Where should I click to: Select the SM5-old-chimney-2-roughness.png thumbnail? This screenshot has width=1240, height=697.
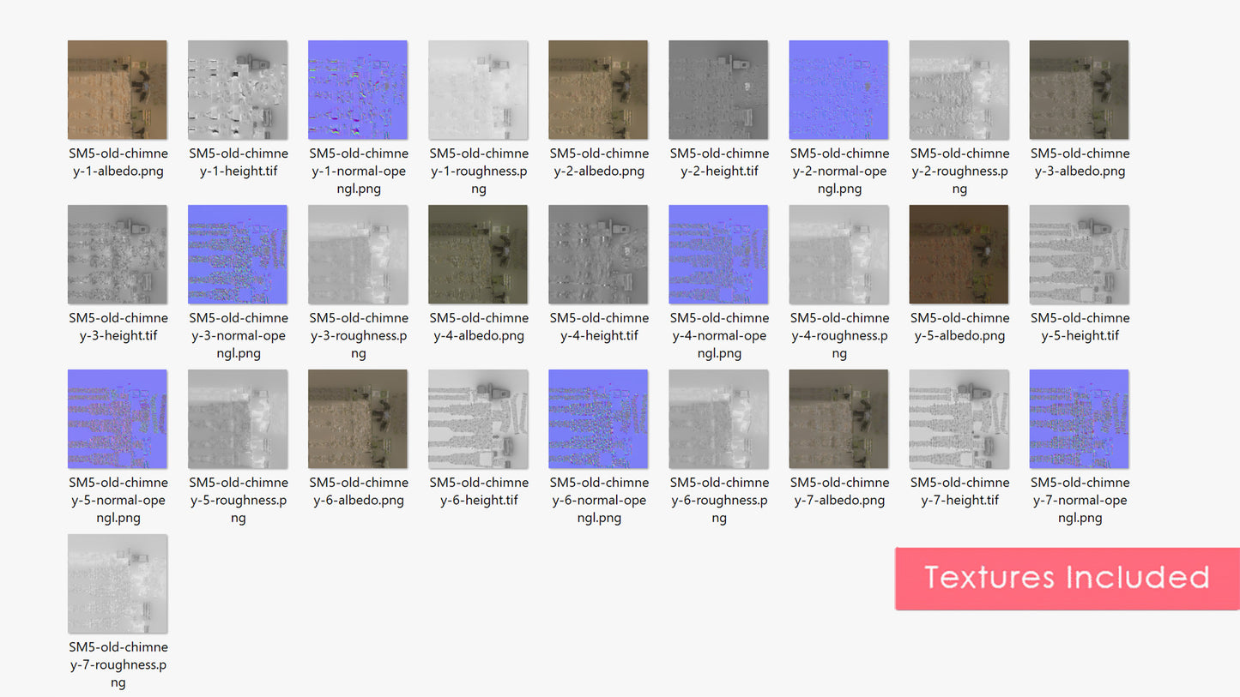[x=959, y=90]
